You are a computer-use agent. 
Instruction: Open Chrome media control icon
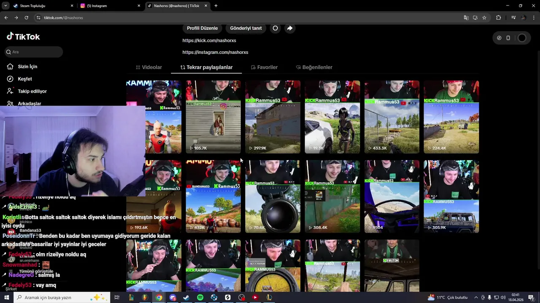[x=513, y=18]
